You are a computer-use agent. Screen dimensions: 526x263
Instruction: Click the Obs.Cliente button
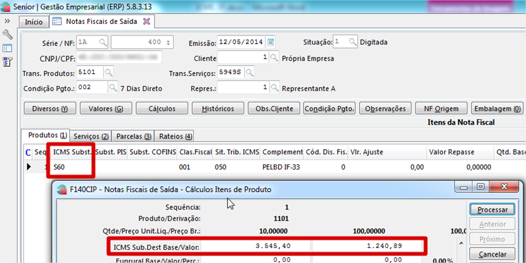(274, 109)
